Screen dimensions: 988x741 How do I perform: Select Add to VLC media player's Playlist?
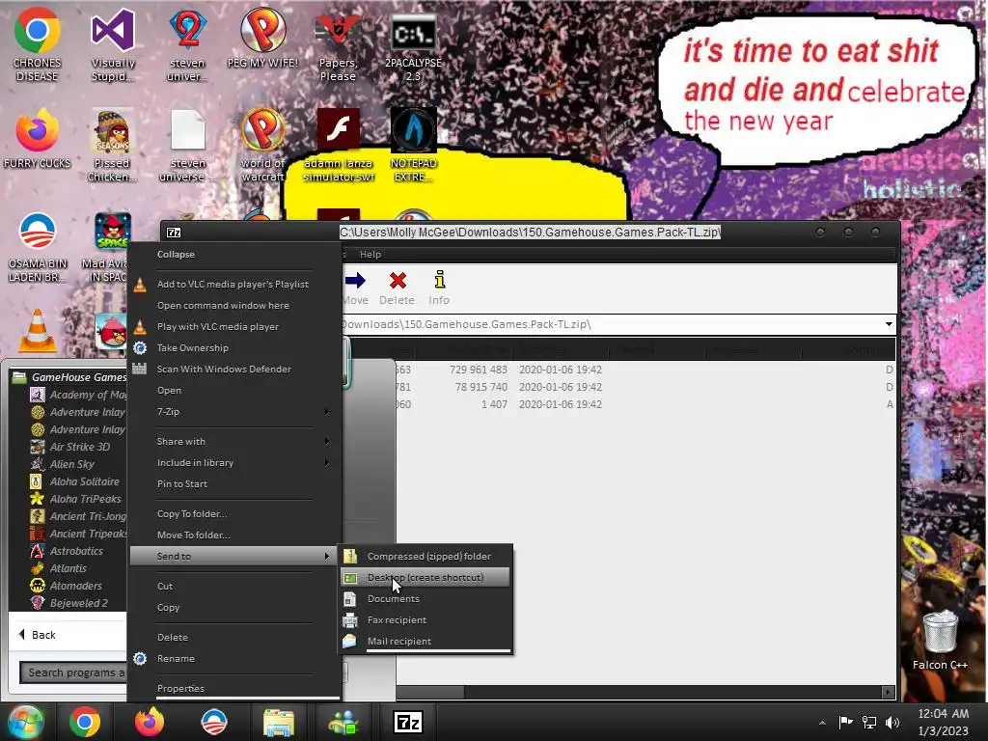click(234, 285)
